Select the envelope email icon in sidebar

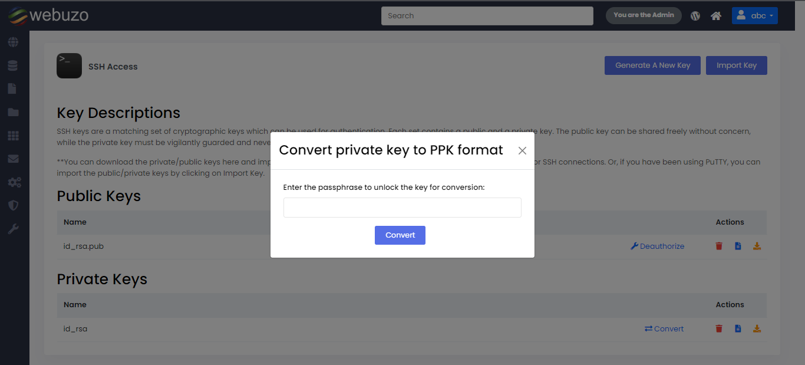13,159
